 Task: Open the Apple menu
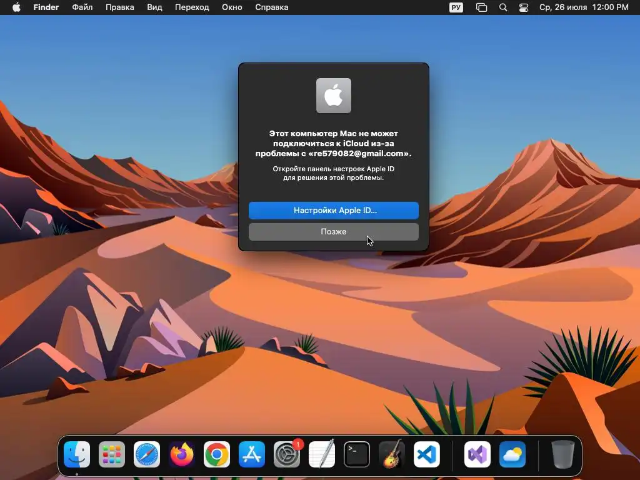[16, 7]
